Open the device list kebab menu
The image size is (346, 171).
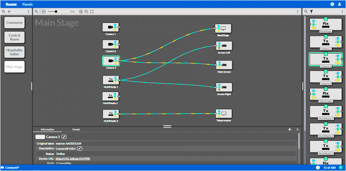click(x=342, y=12)
